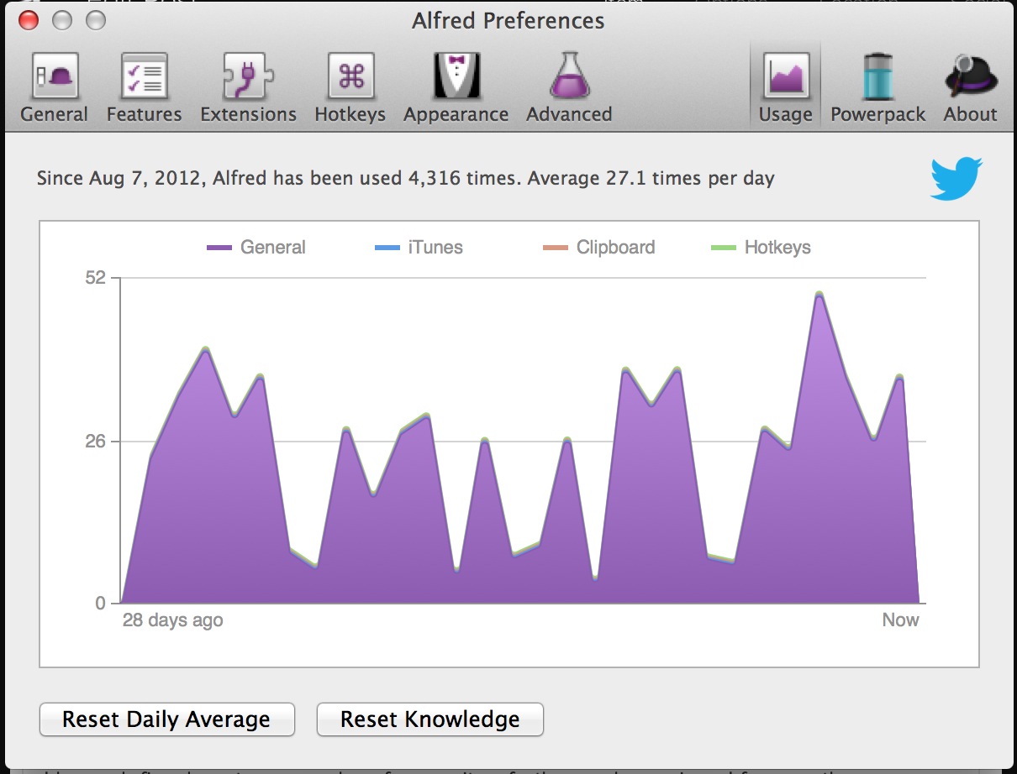1017x774 pixels.
Task: Click the purple General legend swatch
Action: [219, 248]
